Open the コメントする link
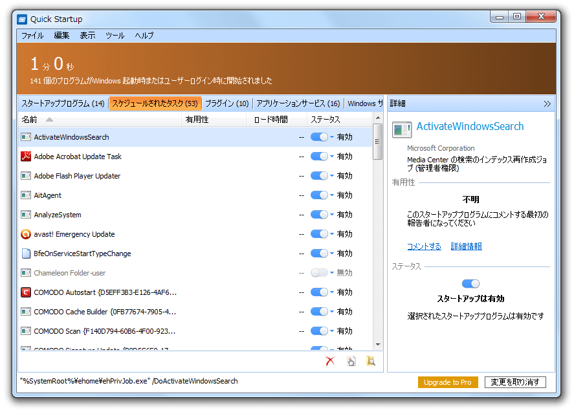The height and width of the screenshot is (412, 574). click(x=424, y=246)
